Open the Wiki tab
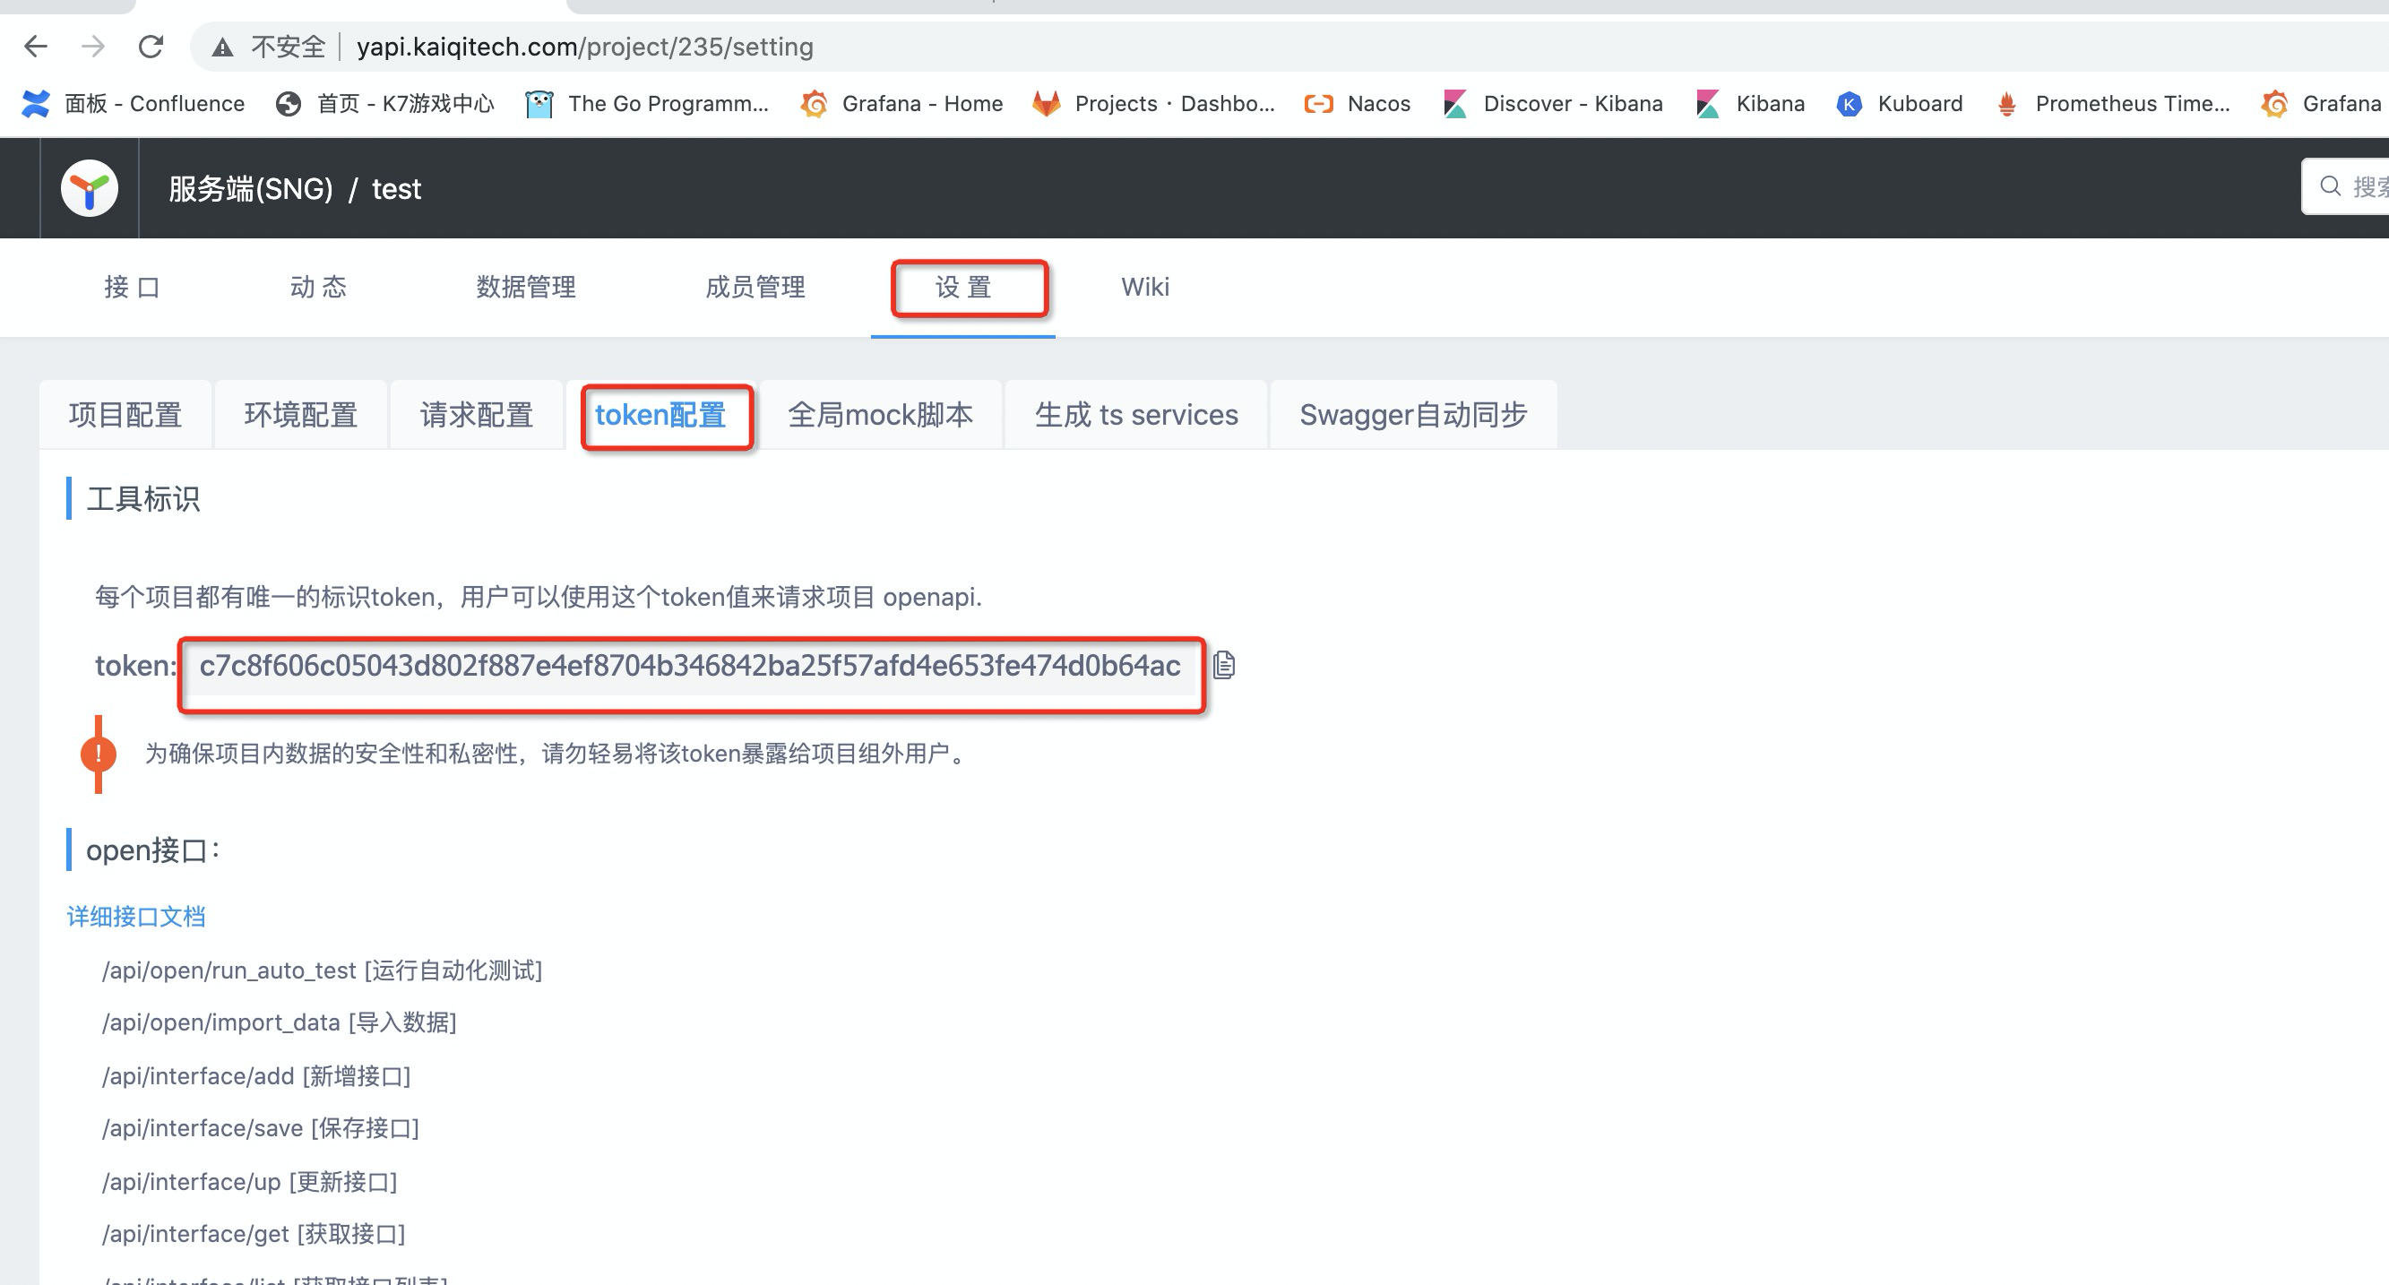This screenshot has width=2389, height=1285. (x=1145, y=287)
